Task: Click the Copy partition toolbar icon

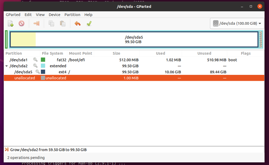Action: point(51,23)
